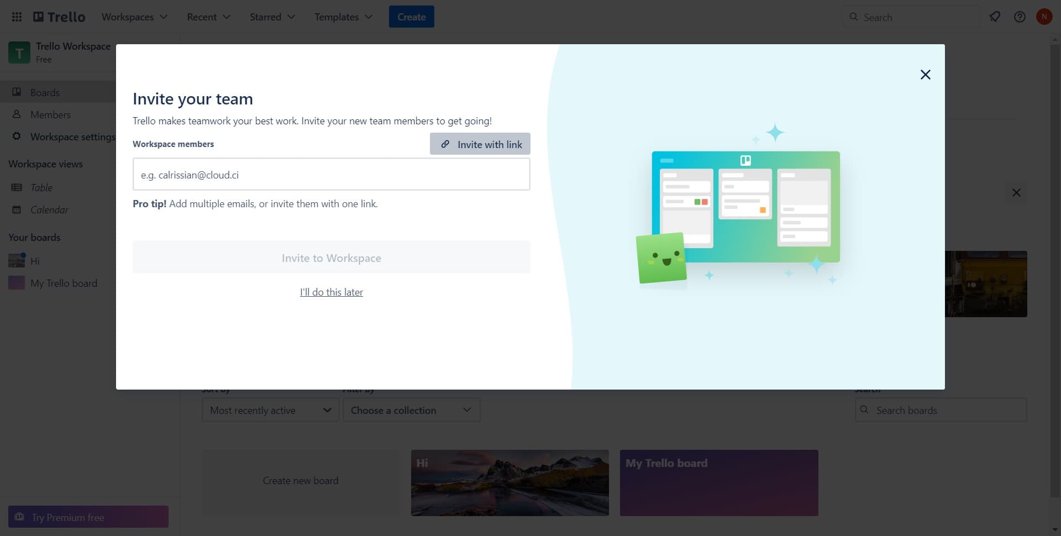Switch to the Table workspace view
The width and height of the screenshot is (1061, 536).
[x=40, y=187]
